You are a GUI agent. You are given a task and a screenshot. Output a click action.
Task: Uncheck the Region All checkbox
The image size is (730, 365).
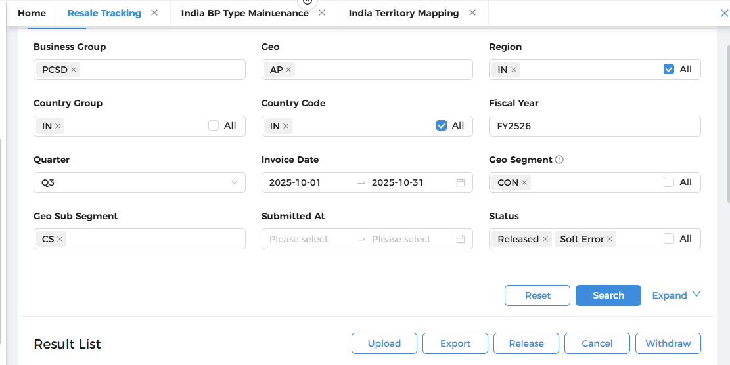(x=669, y=69)
